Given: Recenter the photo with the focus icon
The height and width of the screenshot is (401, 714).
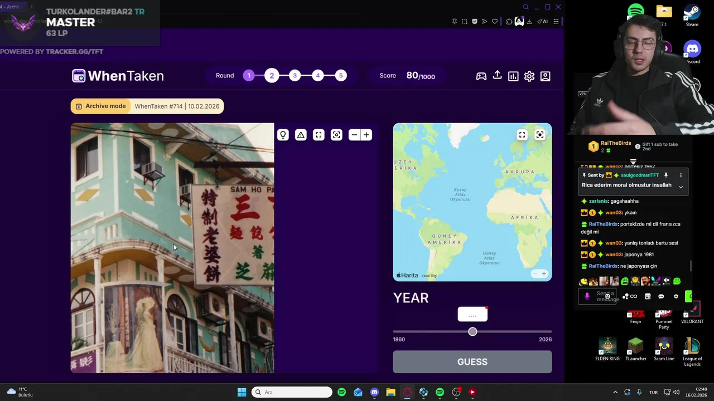Looking at the screenshot, I should point(336,135).
